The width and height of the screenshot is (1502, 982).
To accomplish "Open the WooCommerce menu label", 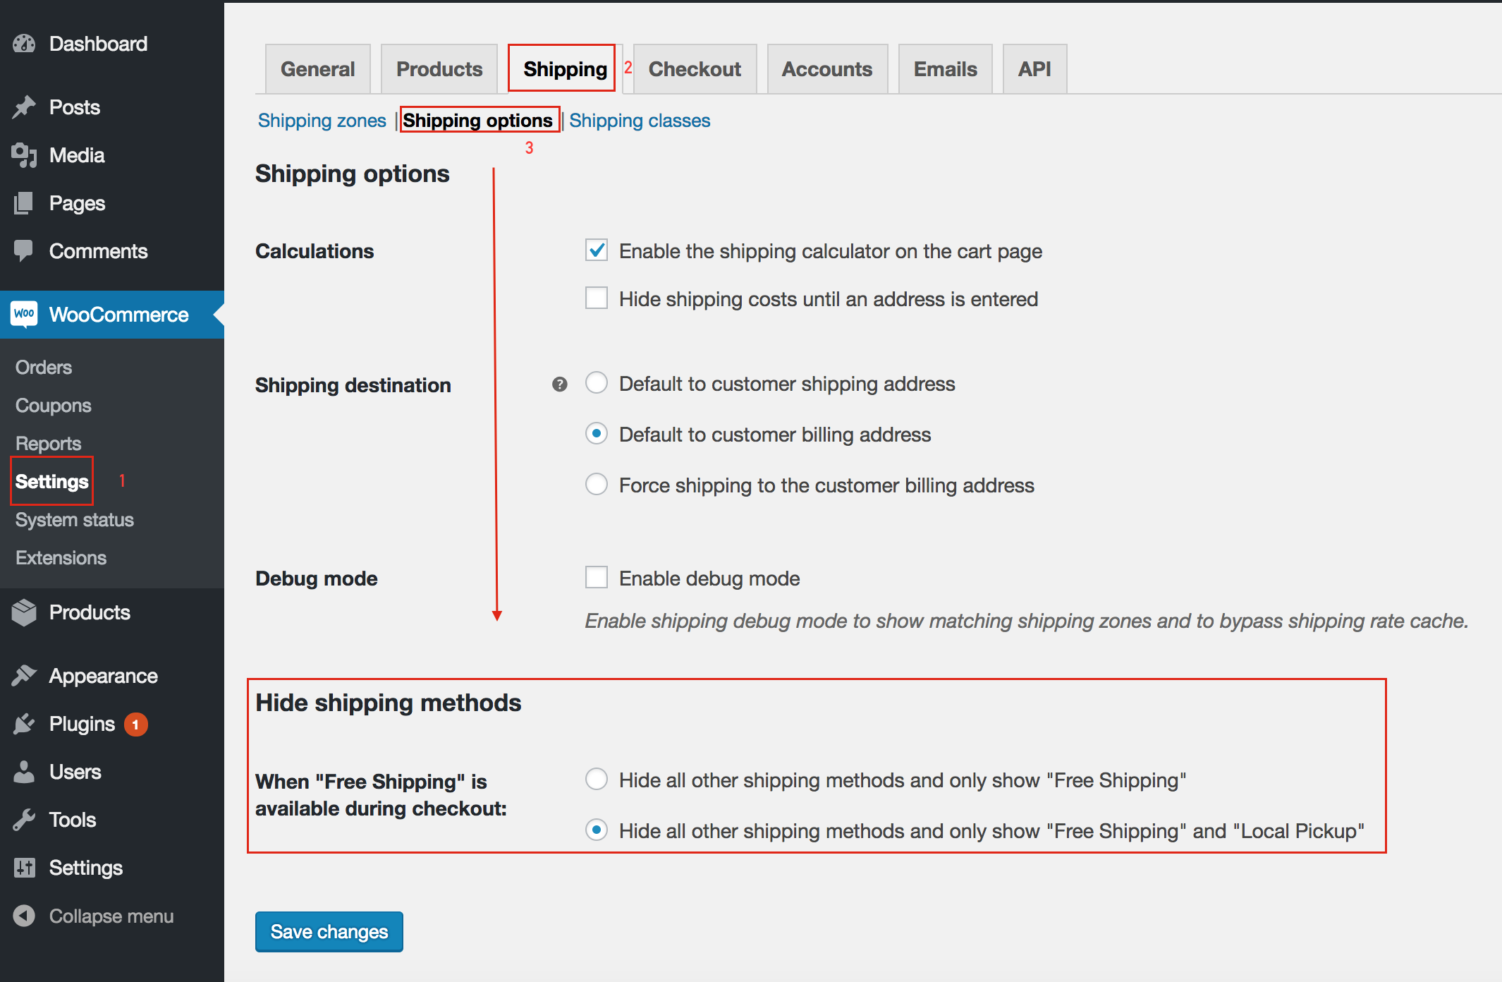I will coord(119,315).
